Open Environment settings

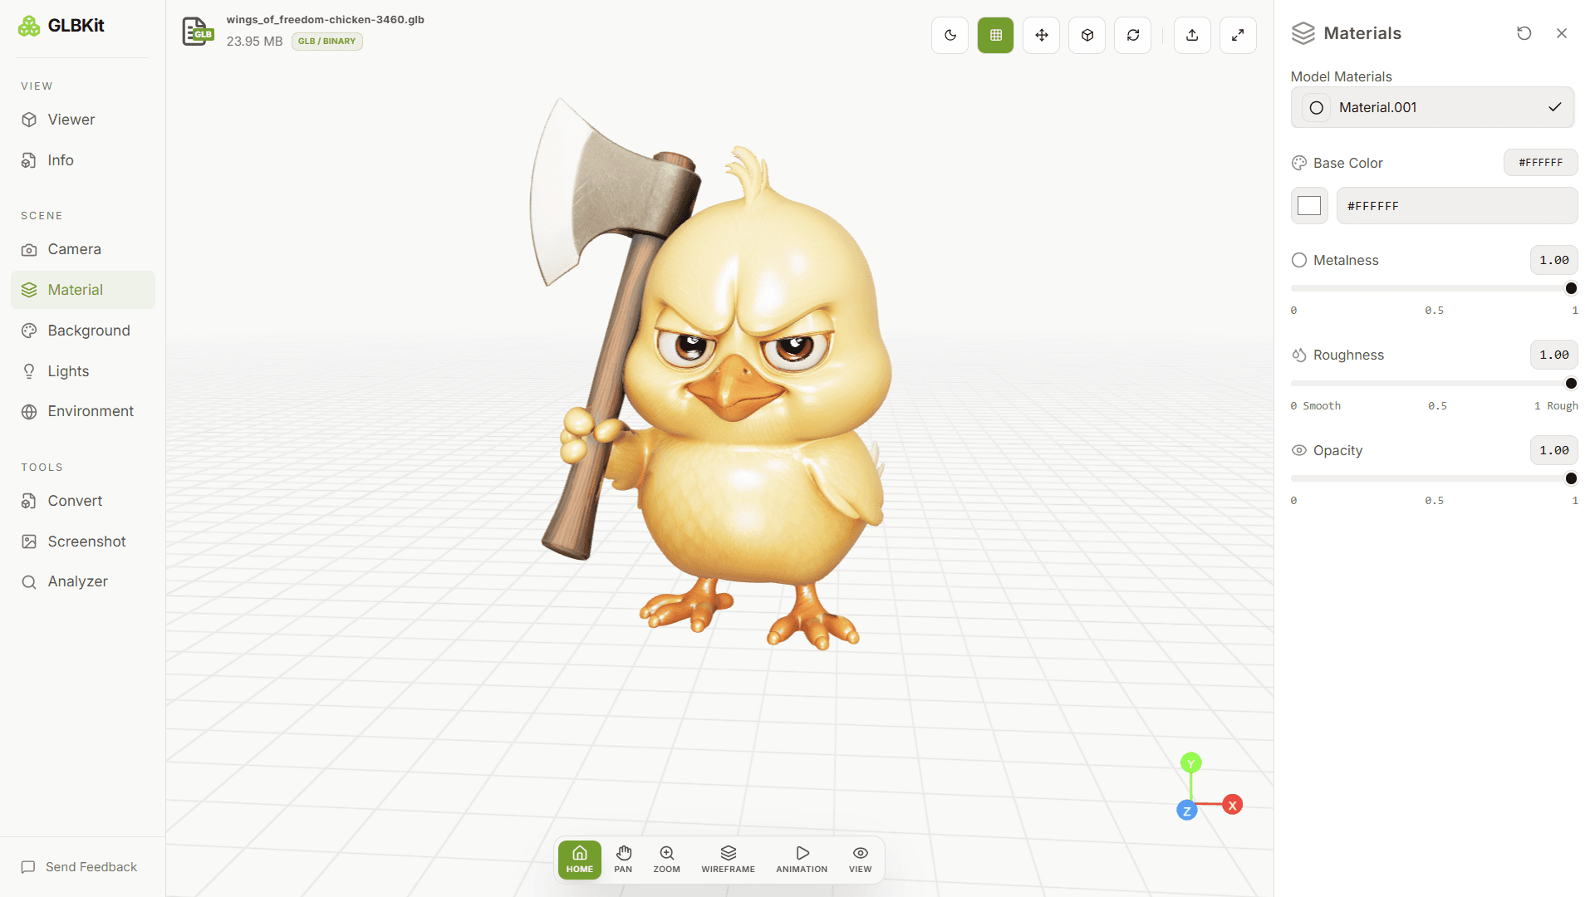click(83, 411)
